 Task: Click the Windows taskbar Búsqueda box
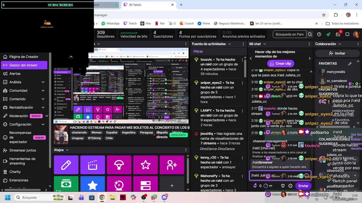coord(39,197)
